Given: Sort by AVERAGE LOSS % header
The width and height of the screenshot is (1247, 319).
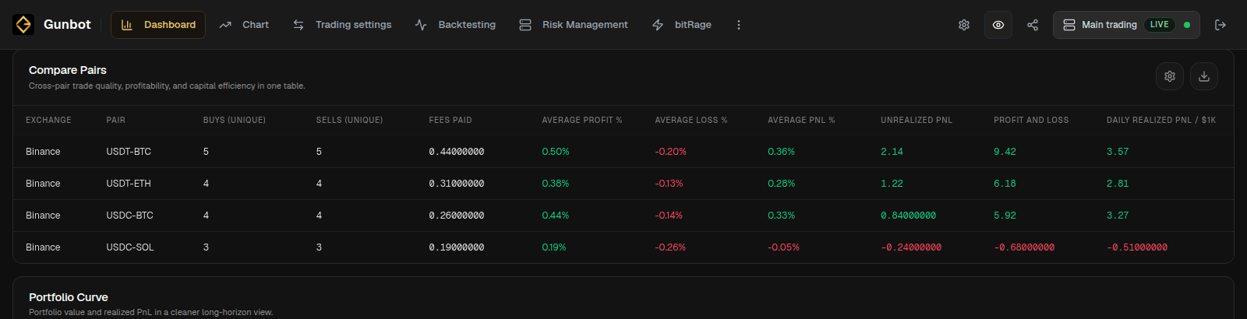Looking at the screenshot, I should click(x=691, y=121).
